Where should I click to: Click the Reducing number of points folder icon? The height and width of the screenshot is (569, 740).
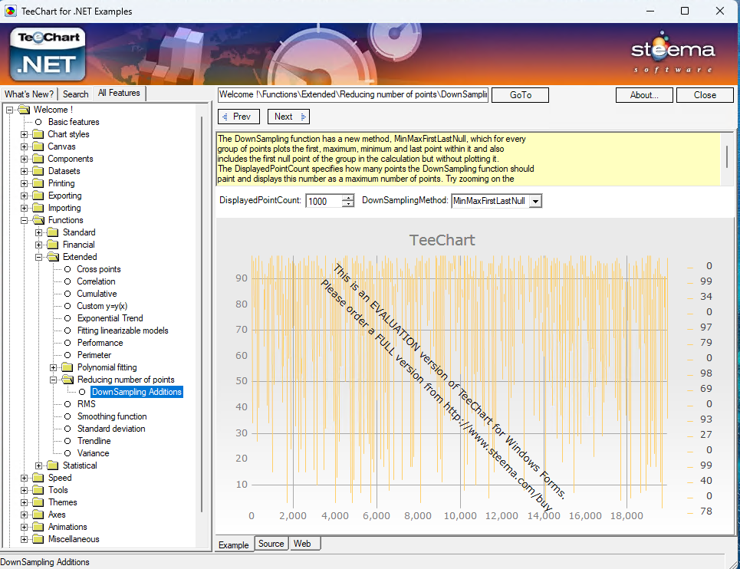[x=68, y=380]
